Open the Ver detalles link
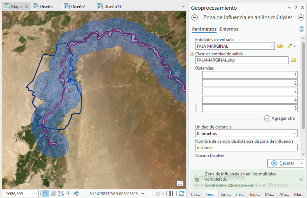307x198 pixels. click(x=215, y=186)
